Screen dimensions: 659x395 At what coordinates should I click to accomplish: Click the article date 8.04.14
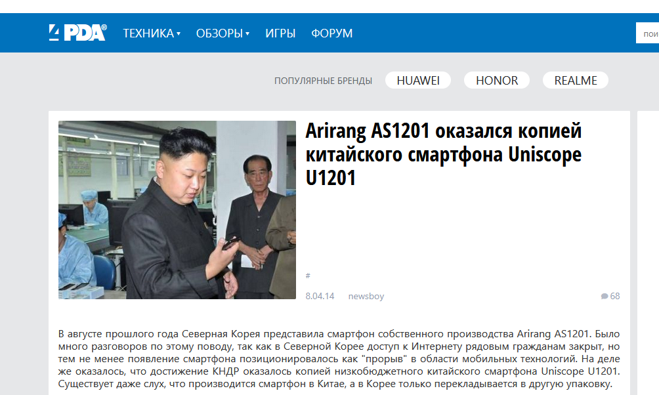pyautogui.click(x=320, y=297)
